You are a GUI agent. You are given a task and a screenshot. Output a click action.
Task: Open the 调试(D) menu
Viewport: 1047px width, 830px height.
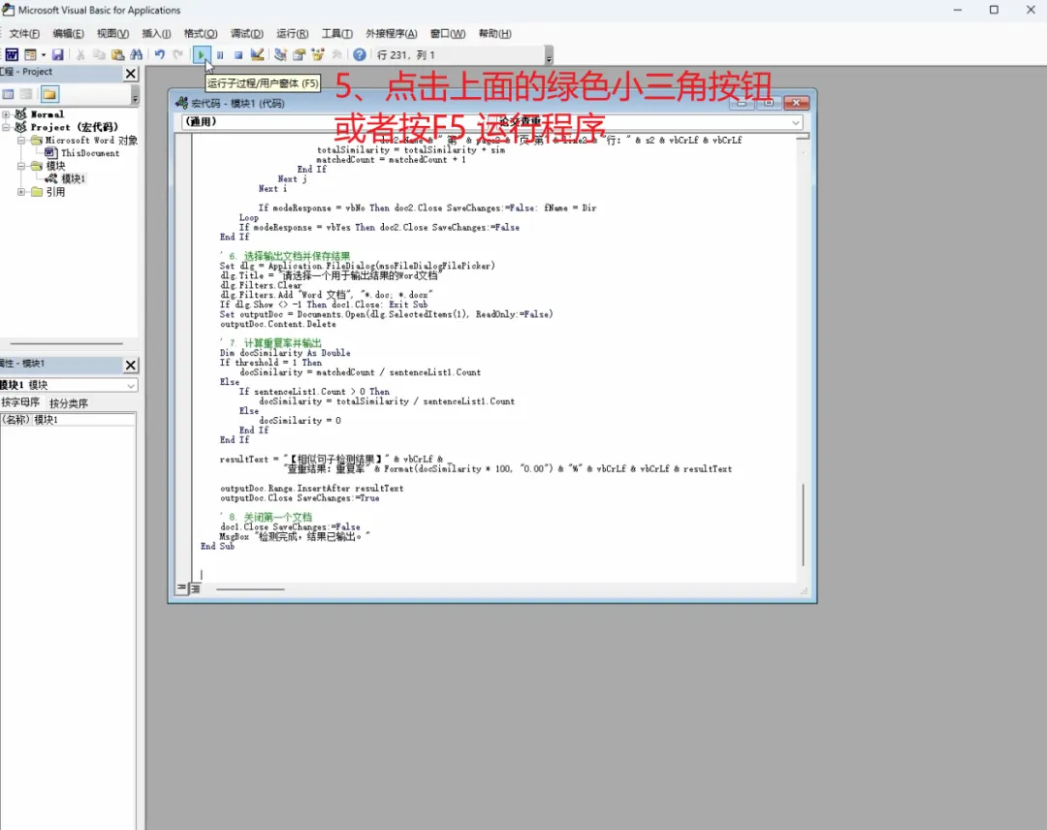tap(246, 33)
